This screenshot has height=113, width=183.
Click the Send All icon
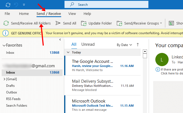coord(58,23)
